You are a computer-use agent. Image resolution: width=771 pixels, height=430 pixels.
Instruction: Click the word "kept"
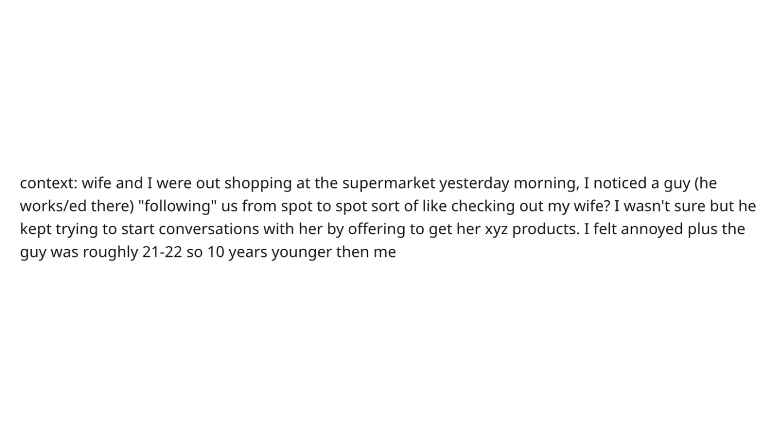(x=35, y=229)
